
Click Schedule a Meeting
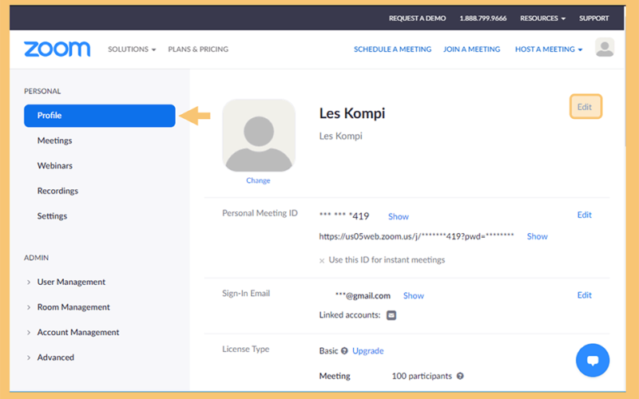pos(392,49)
